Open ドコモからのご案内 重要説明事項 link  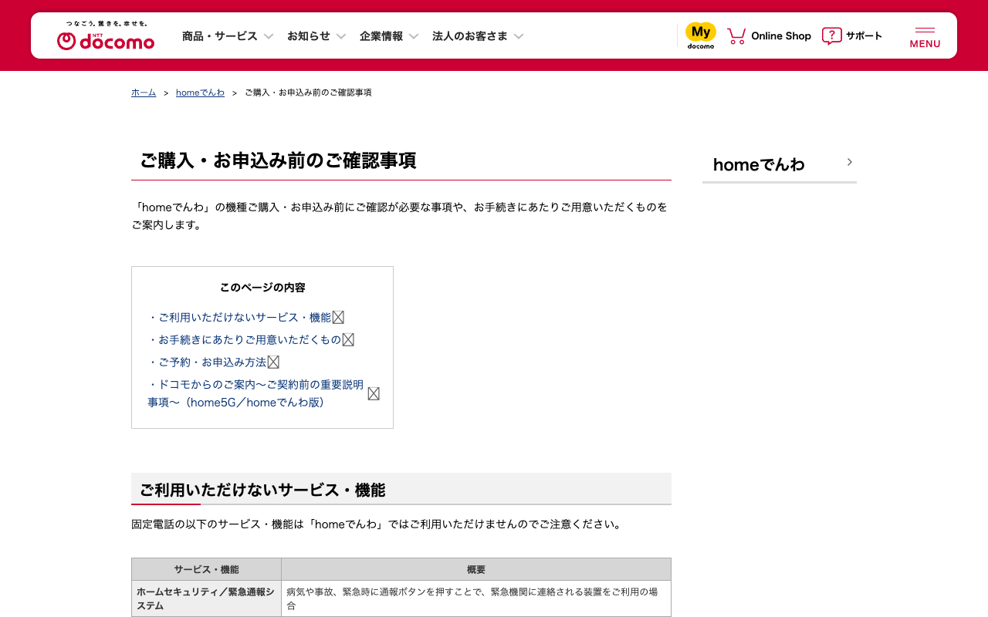coord(255,393)
